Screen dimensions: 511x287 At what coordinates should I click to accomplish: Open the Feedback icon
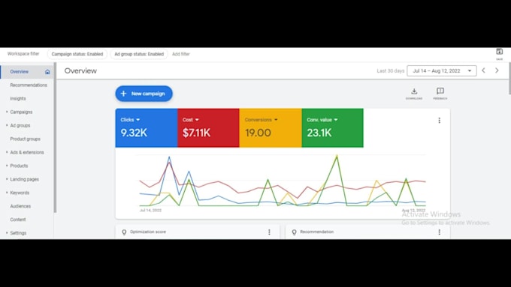tap(440, 93)
